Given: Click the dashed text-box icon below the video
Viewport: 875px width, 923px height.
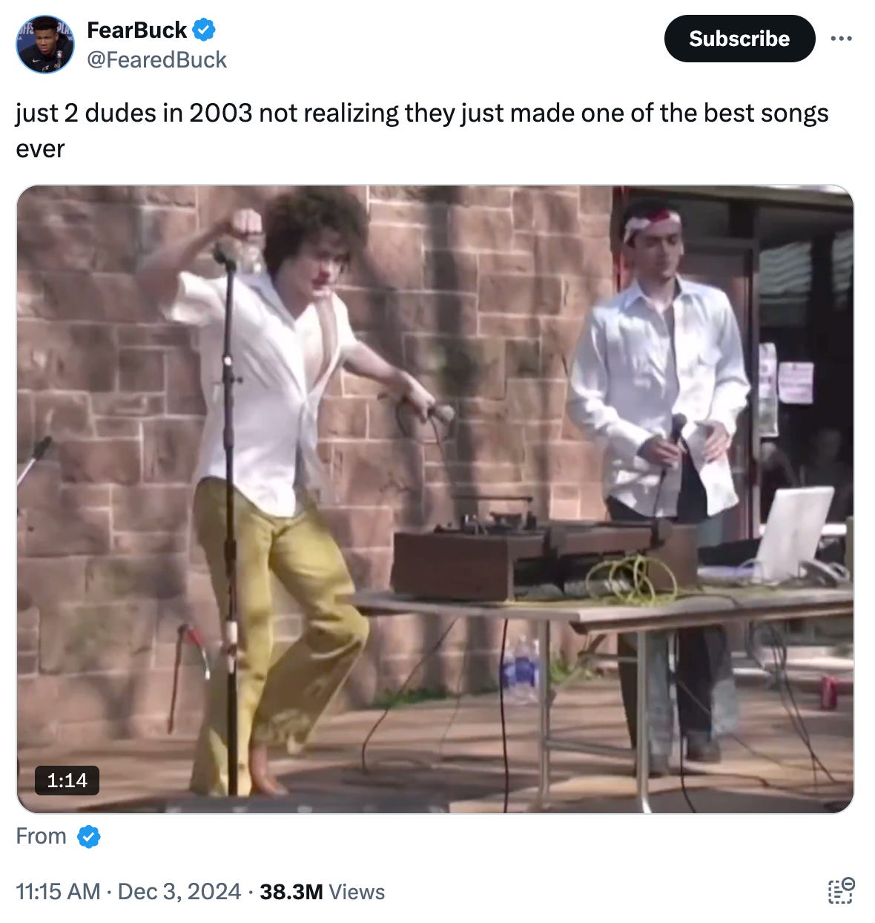Looking at the screenshot, I should click(x=841, y=891).
